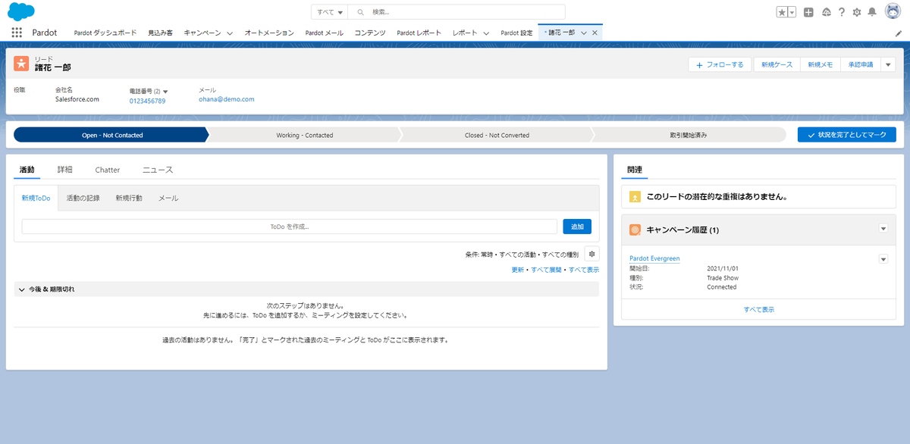
Task: Expand the レポート nav menu chevron
Action: 486,33
